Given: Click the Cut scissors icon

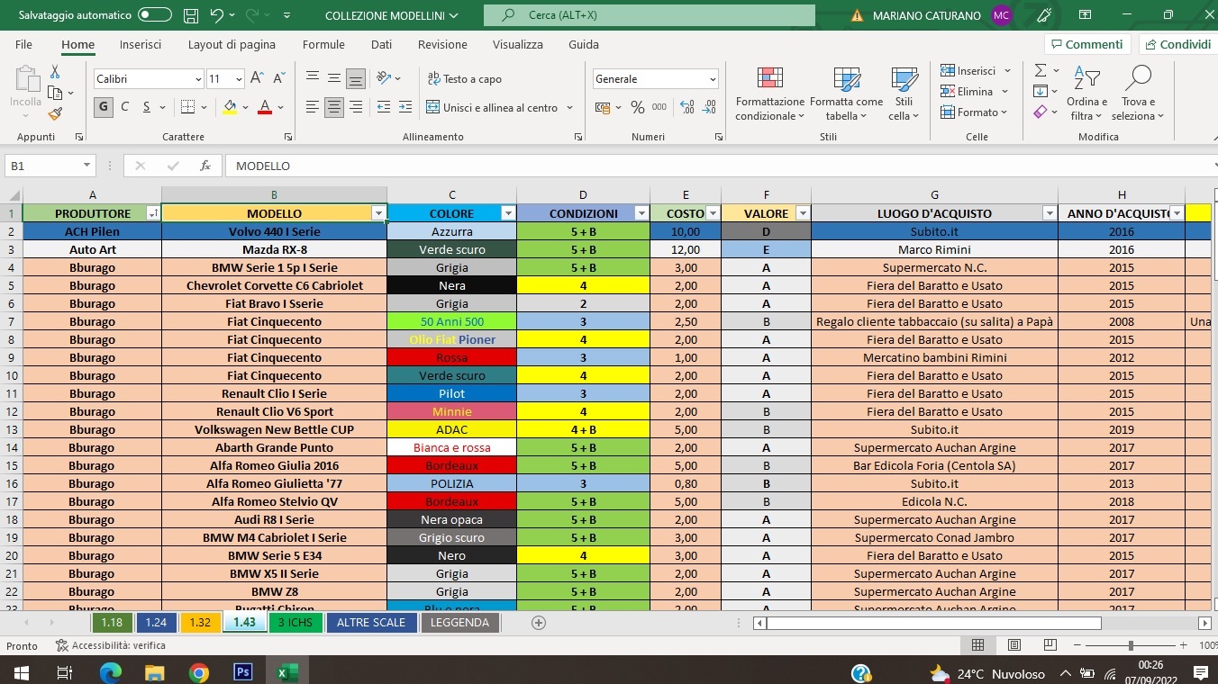Looking at the screenshot, I should pyautogui.click(x=55, y=71).
